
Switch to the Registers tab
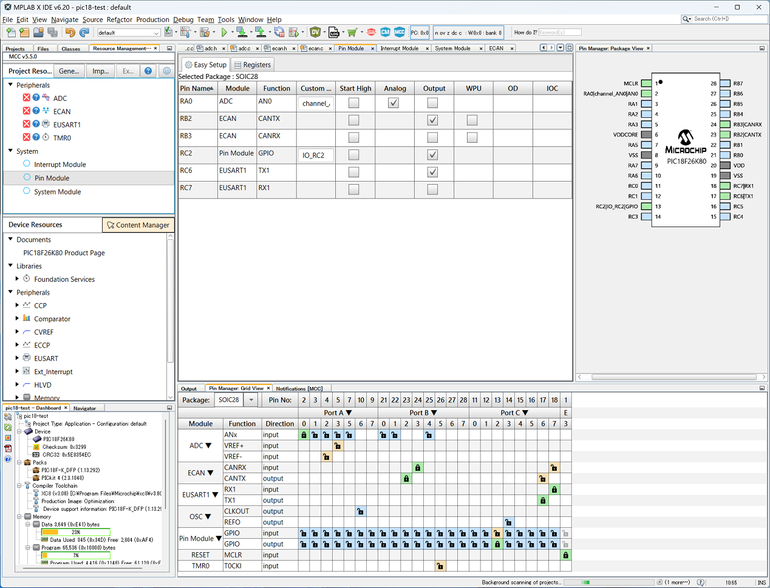point(253,65)
